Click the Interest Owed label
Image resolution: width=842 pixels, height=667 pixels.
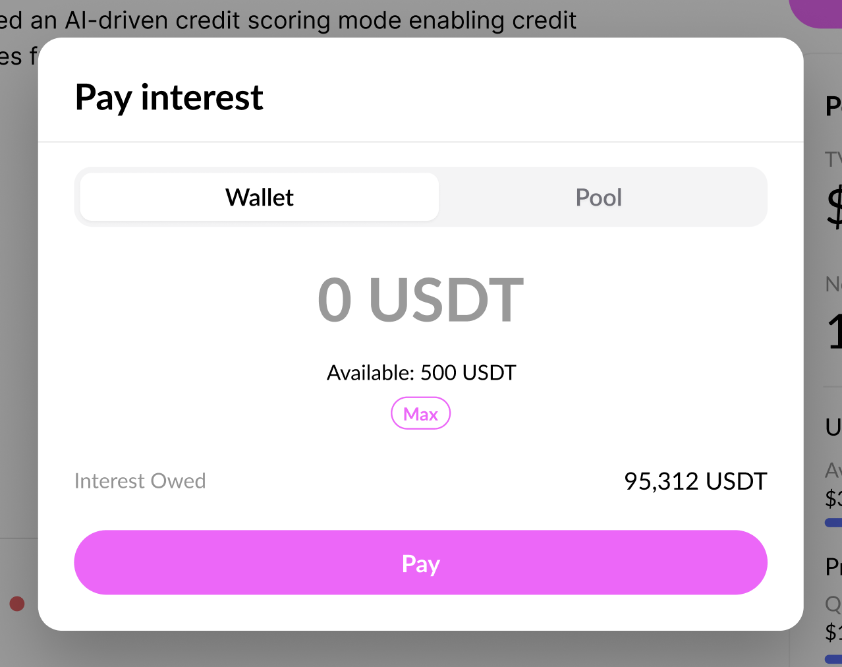click(140, 481)
